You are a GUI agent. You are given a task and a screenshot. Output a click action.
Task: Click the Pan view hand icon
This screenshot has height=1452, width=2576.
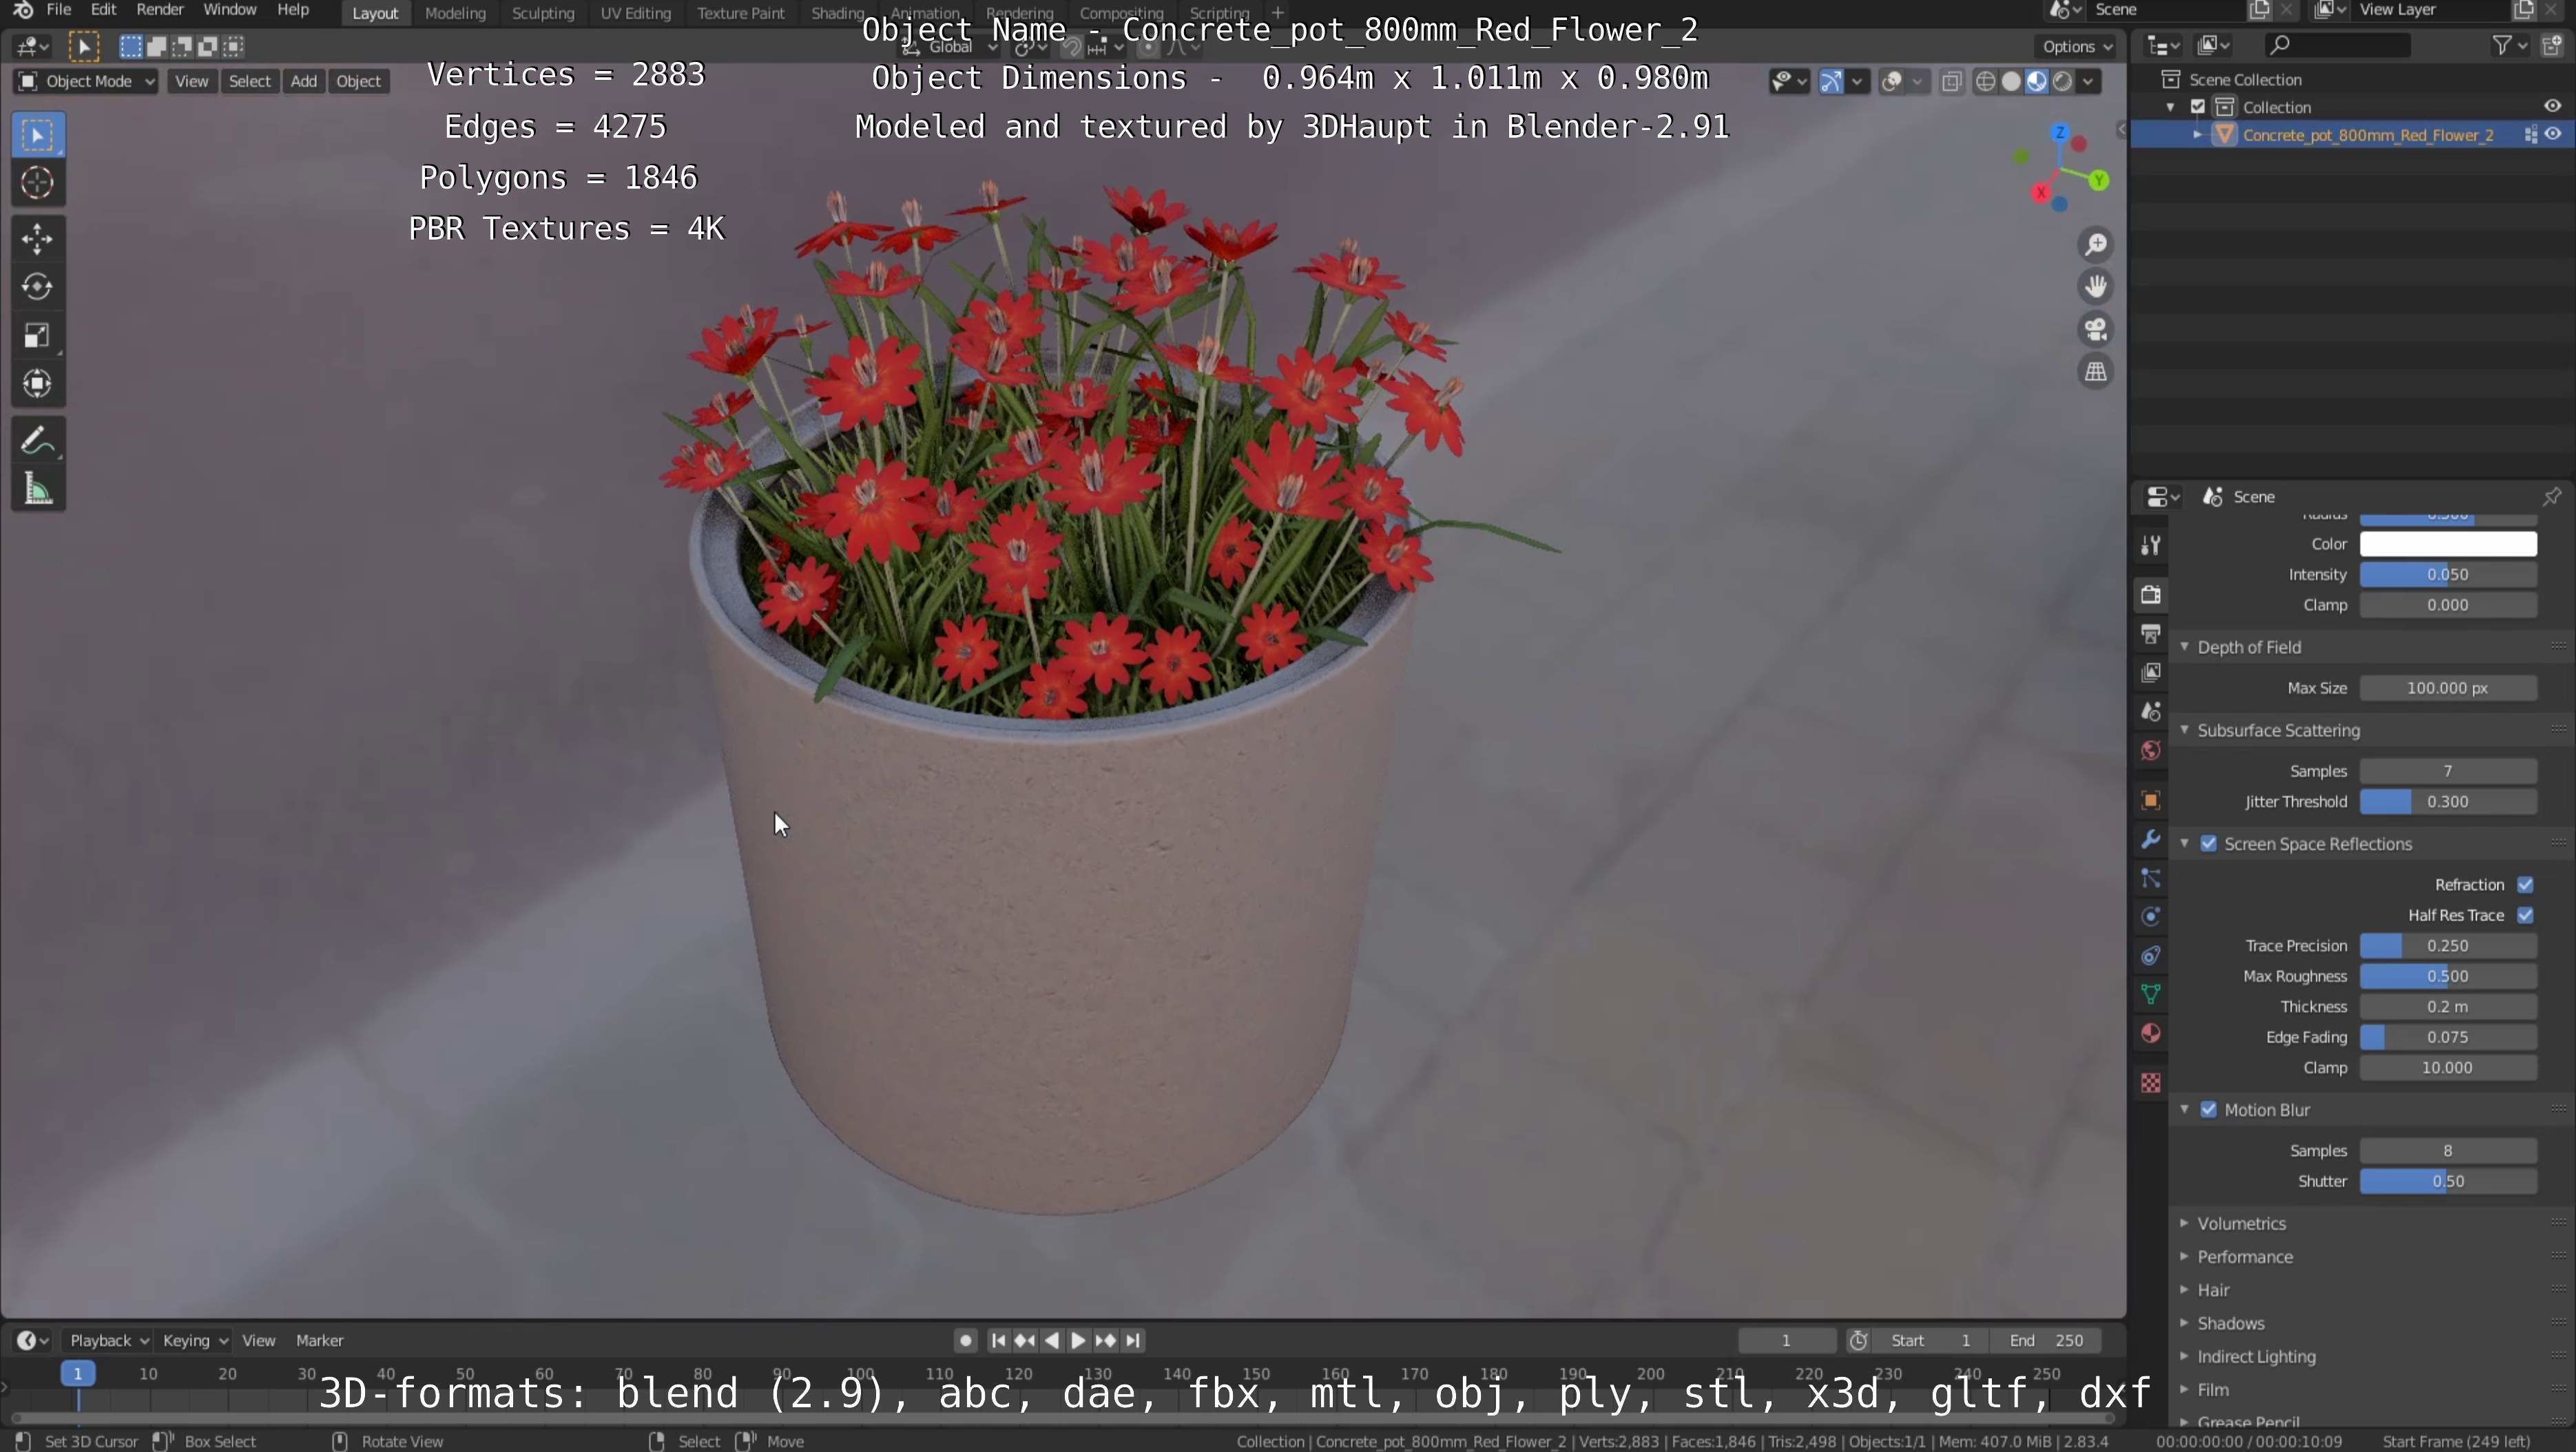coord(2095,287)
